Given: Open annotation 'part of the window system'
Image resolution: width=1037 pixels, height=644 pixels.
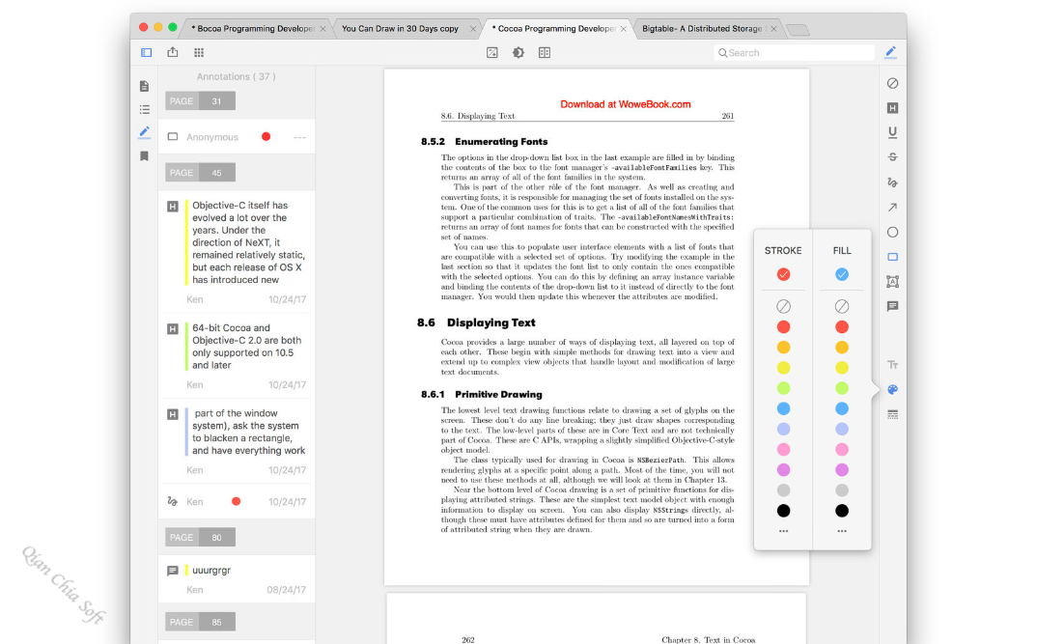Looking at the screenshot, I should (x=237, y=441).
